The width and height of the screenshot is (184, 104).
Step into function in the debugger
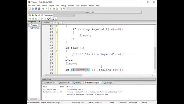(x=42, y=18)
